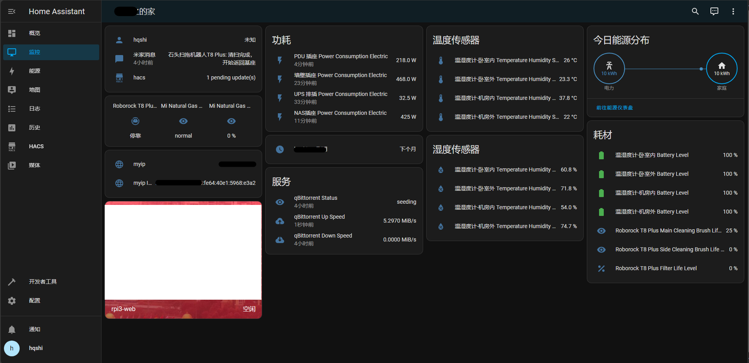Click the 卧室内 Battery Level battery icon
The image size is (749, 363).
click(601, 155)
